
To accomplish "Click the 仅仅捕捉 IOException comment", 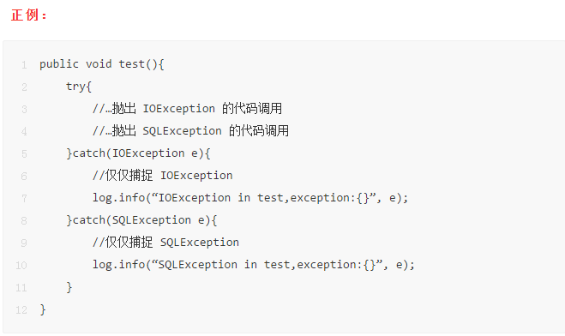I will [x=163, y=176].
